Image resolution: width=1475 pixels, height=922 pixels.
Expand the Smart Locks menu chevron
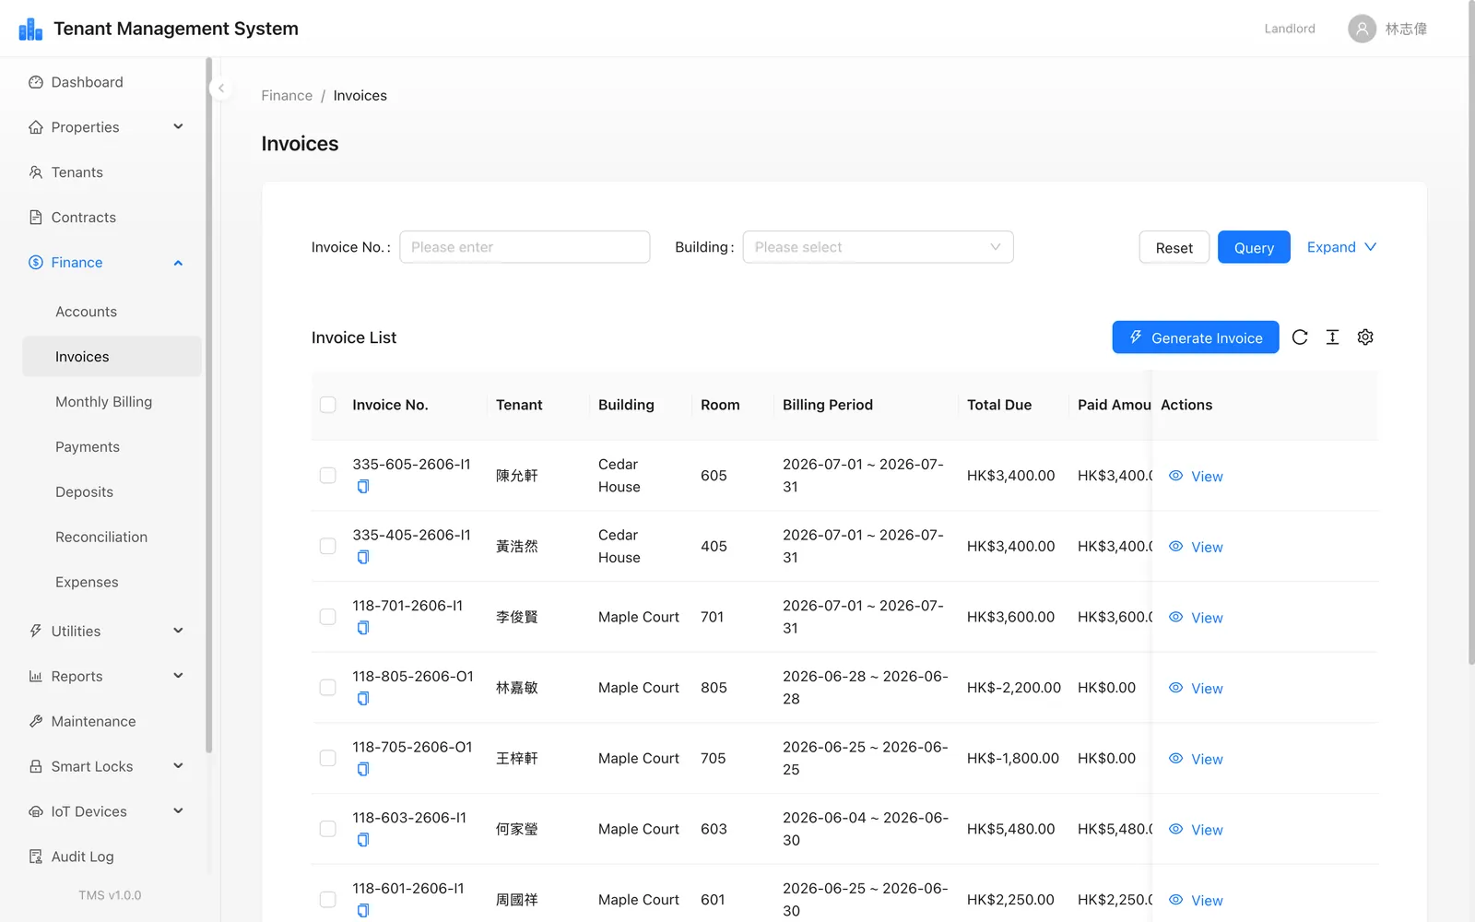(x=179, y=766)
